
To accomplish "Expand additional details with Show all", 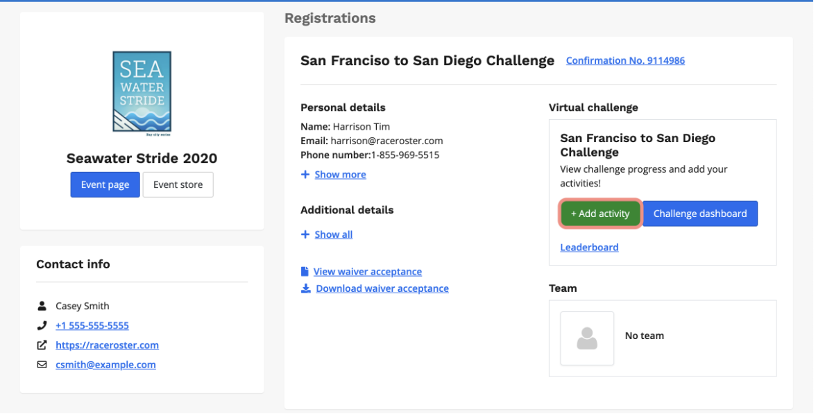I will (333, 235).
